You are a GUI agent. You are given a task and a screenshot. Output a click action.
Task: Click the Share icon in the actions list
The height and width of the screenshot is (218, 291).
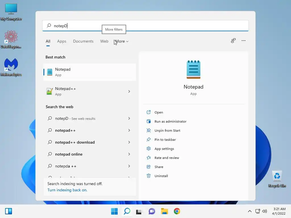[x=149, y=167]
